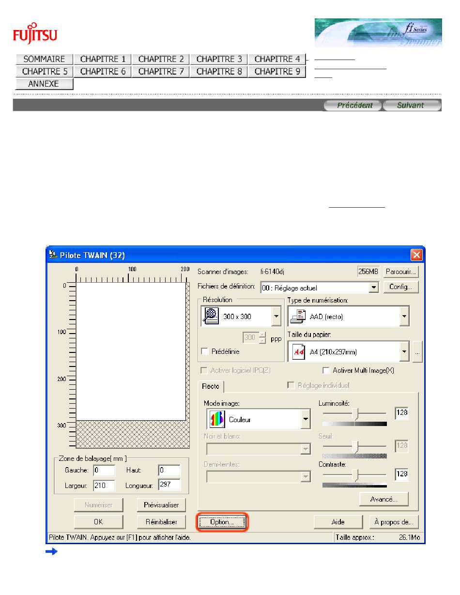Click the Avancé... button

[x=384, y=499]
